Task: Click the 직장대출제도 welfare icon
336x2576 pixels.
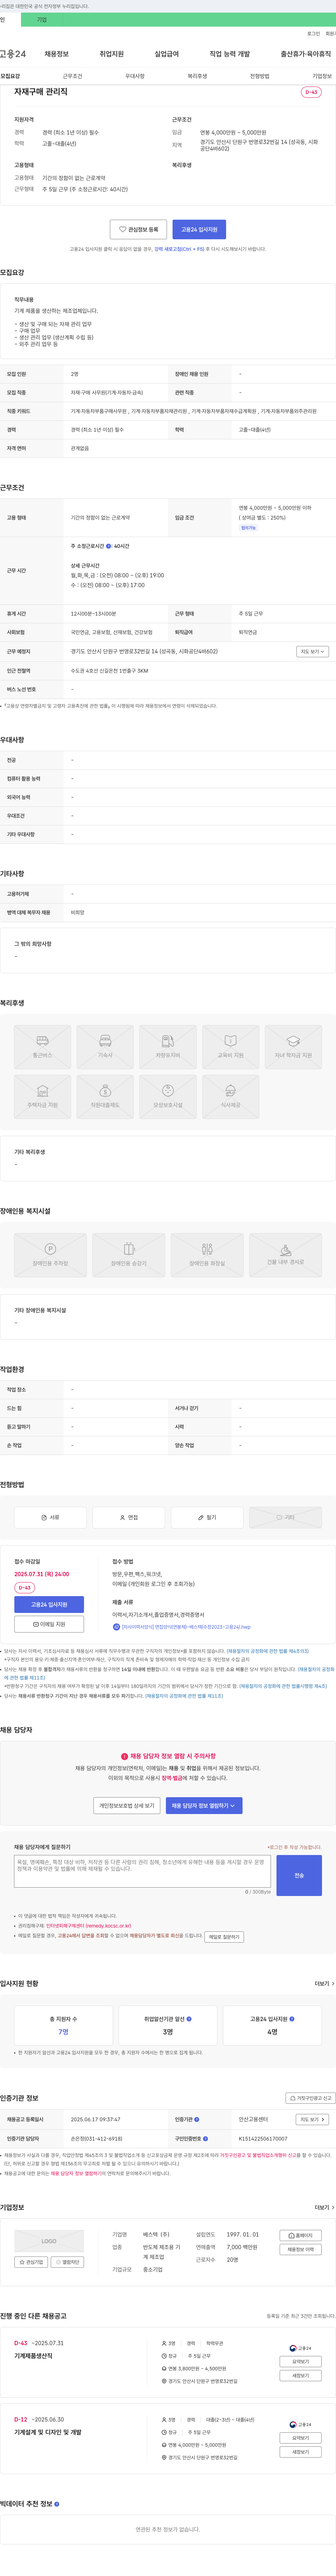Action: pyautogui.click(x=105, y=1097)
